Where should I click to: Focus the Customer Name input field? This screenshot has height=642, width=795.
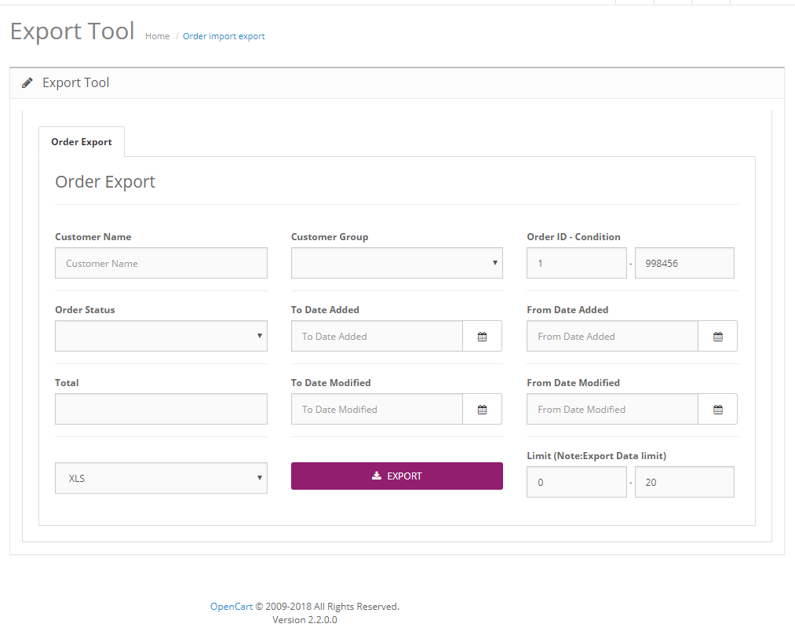click(x=161, y=263)
